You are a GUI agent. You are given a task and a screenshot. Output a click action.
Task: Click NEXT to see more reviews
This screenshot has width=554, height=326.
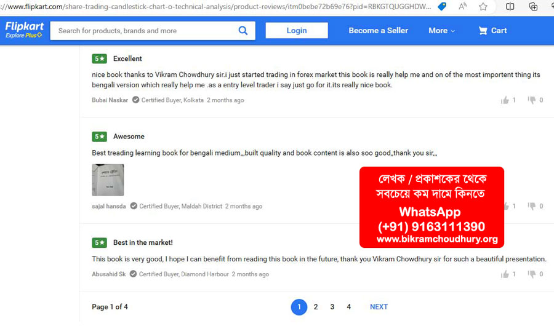tap(379, 307)
